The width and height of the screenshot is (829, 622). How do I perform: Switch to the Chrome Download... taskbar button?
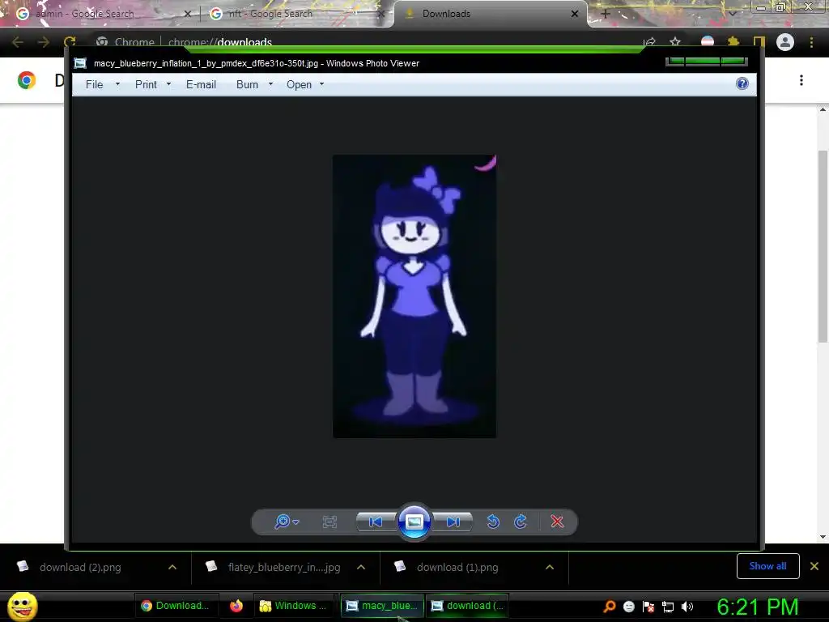pyautogui.click(x=175, y=606)
